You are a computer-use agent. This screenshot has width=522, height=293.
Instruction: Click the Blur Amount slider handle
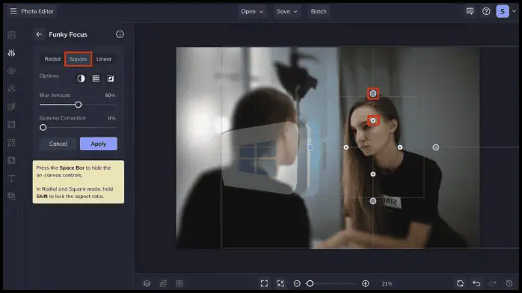(79, 105)
